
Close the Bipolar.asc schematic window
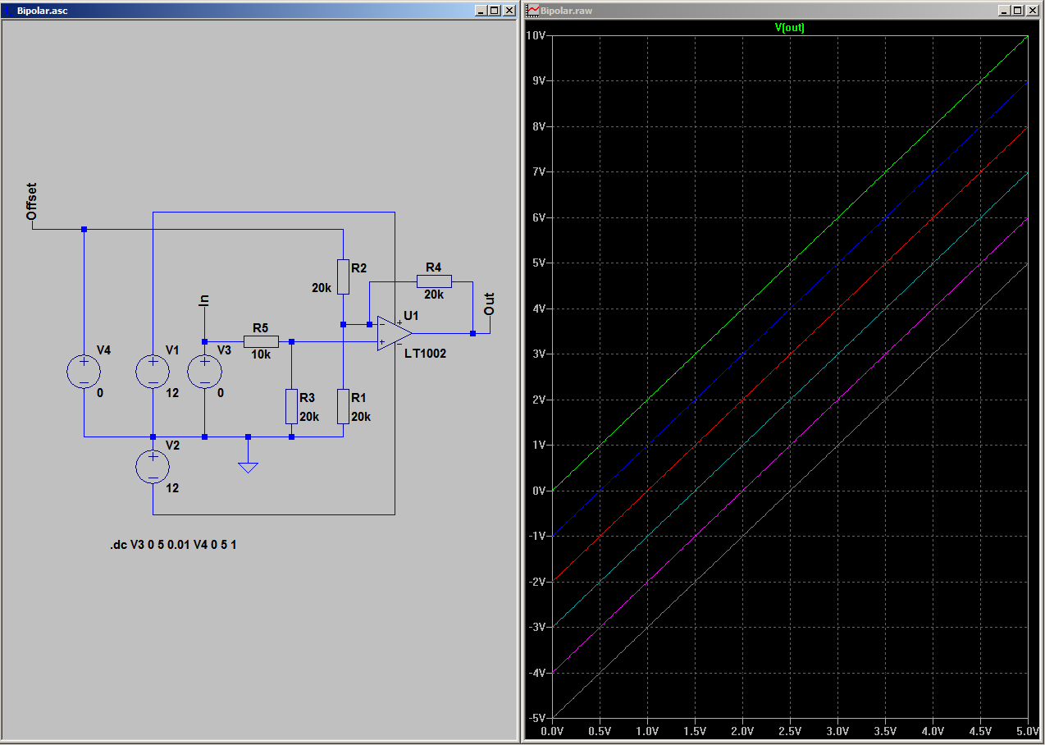(x=510, y=11)
